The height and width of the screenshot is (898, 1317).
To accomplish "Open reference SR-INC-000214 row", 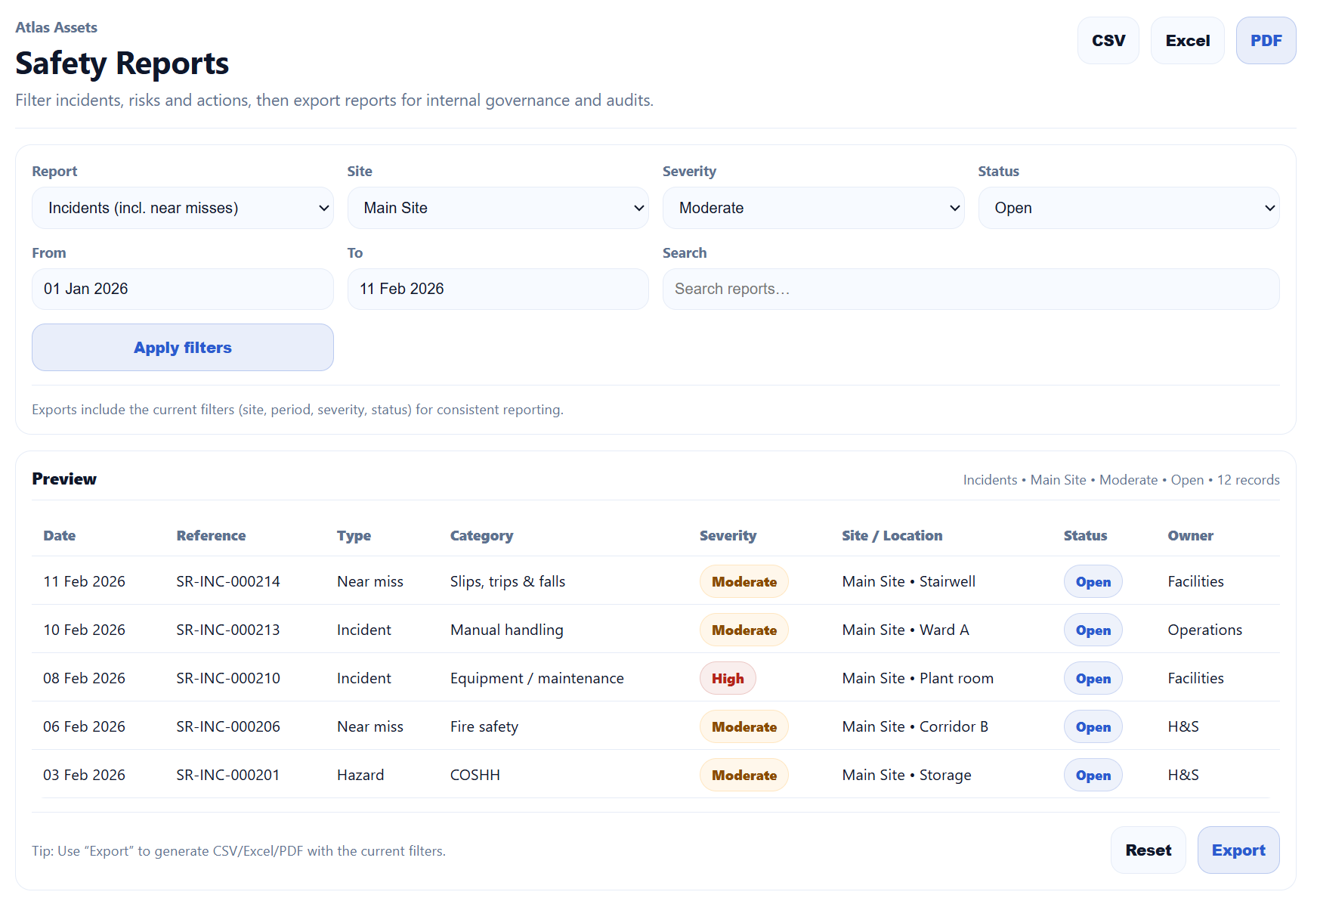I will click(x=228, y=581).
